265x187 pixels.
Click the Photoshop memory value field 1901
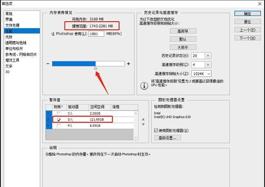coord(96,34)
